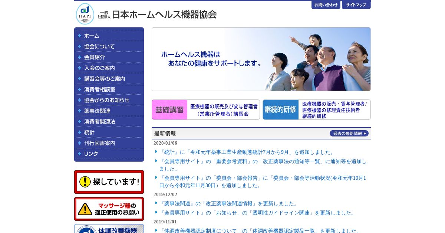This screenshot has width=445, height=233.
Task: Open 体調改善機器 banner
Action: [109, 229]
